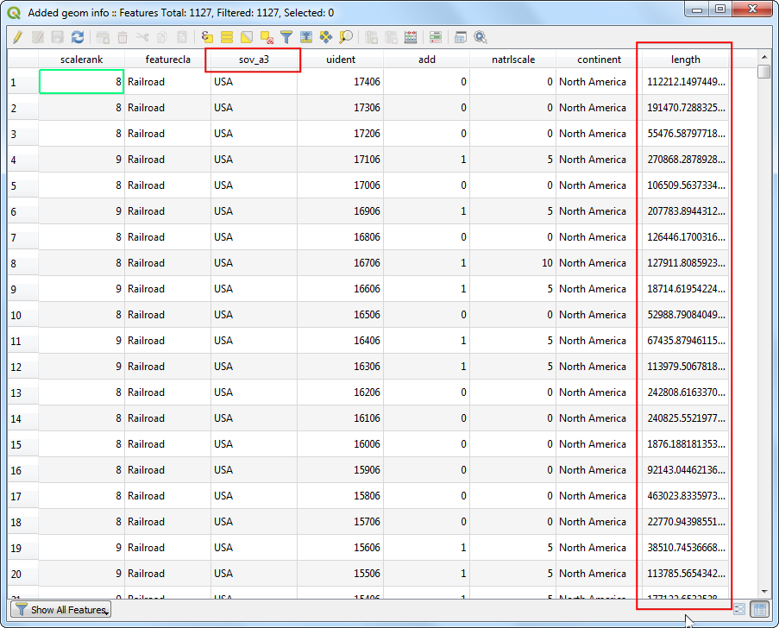The height and width of the screenshot is (628, 779).
Task: Click the Invert Selection icon
Action: click(247, 37)
